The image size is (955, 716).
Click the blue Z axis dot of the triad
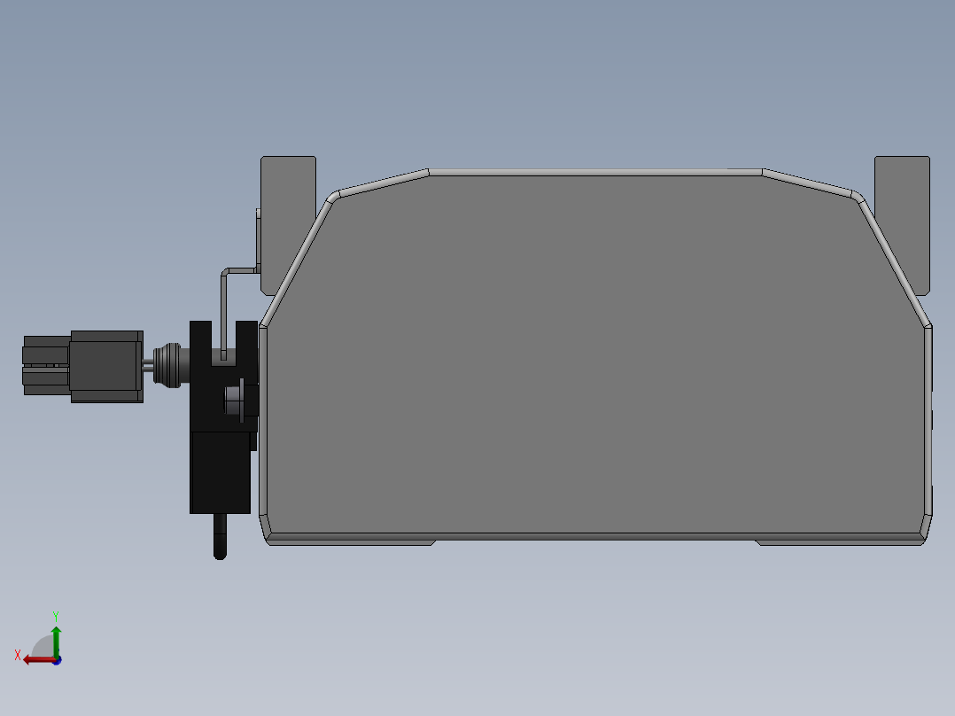(58, 660)
